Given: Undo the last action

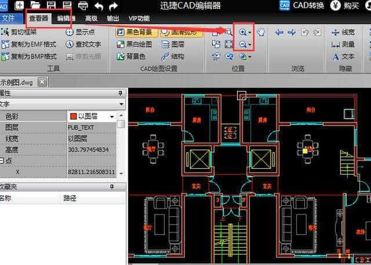Looking at the screenshot, I should coord(99,6).
